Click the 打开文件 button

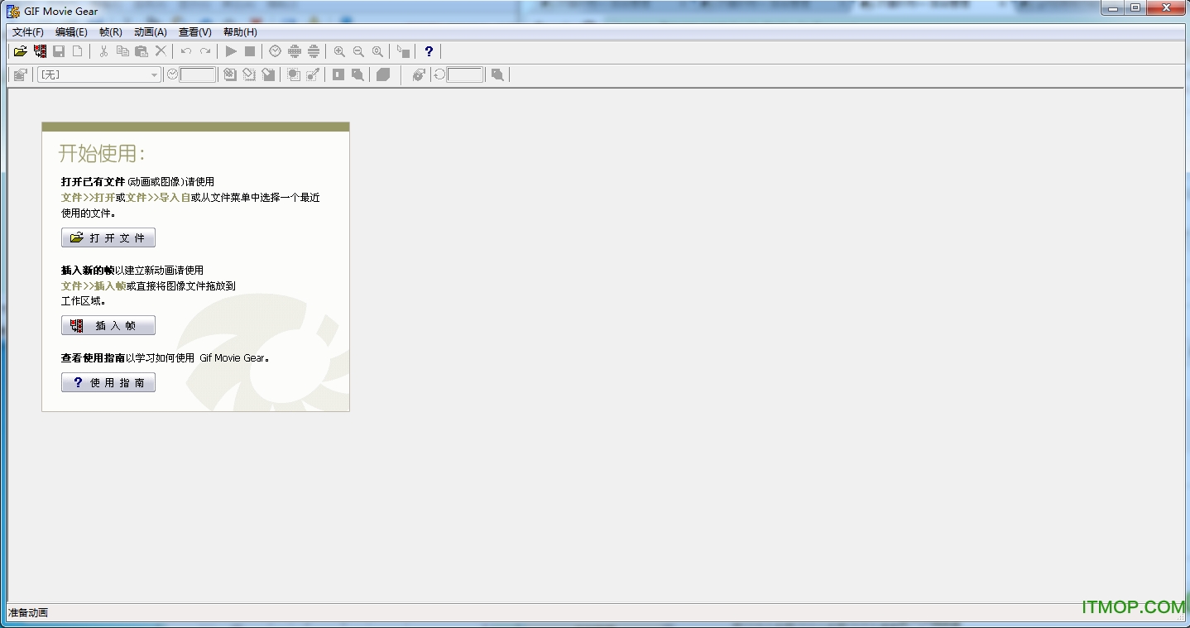[108, 238]
